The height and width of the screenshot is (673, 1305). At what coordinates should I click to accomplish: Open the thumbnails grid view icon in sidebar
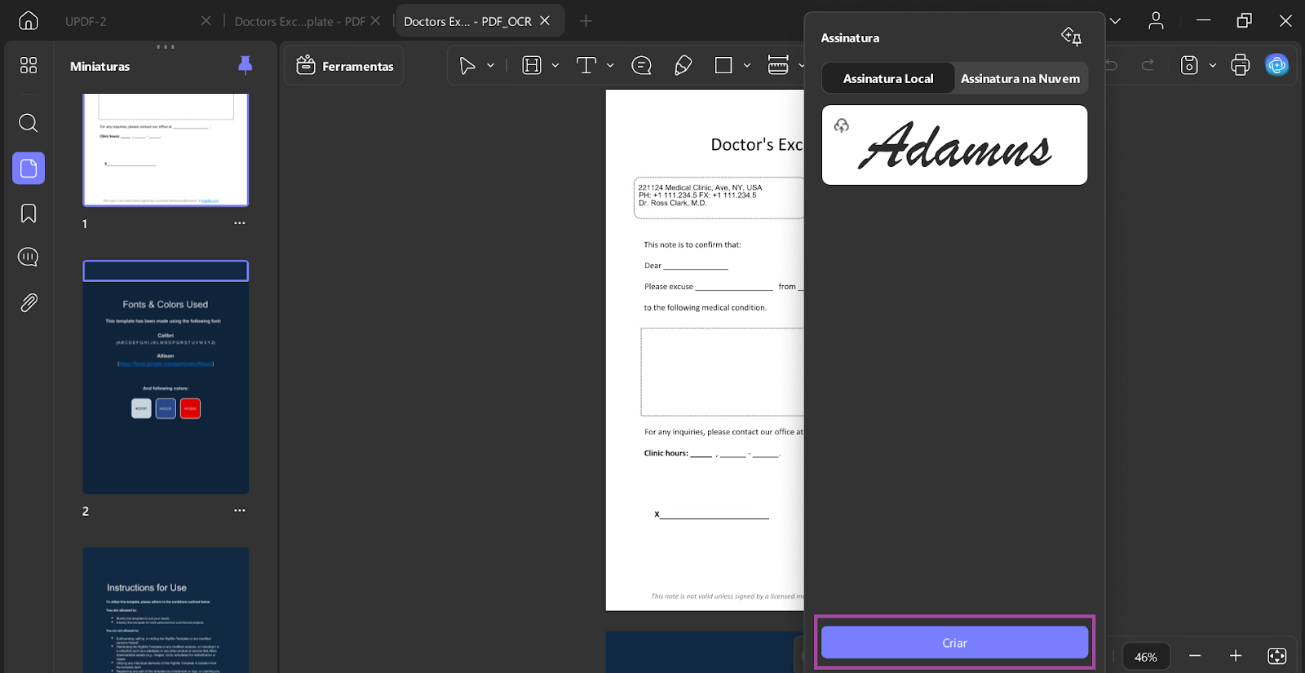pyautogui.click(x=29, y=65)
